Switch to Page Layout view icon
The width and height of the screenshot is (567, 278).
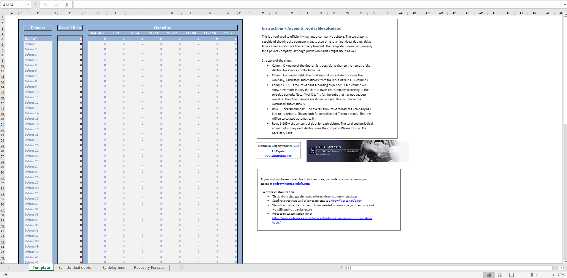[x=500, y=275]
